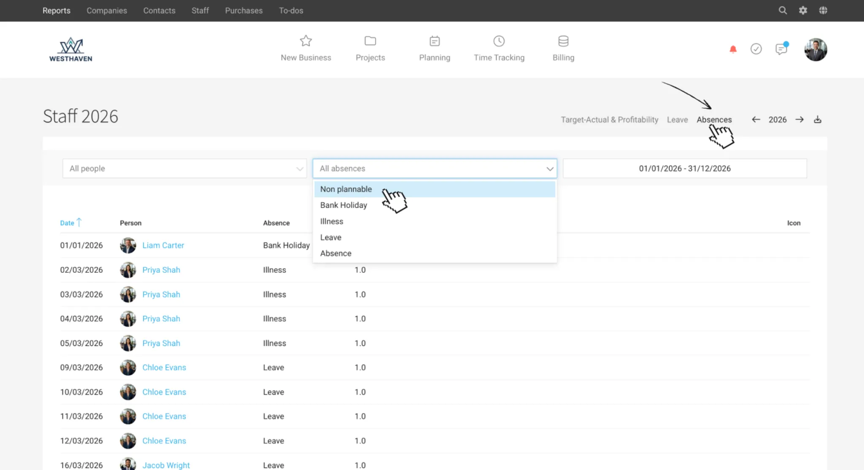This screenshot has width=864, height=470.
Task: Select Illness option in dropdown
Action: click(435, 221)
